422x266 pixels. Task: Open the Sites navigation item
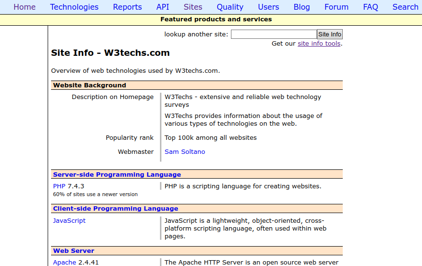(x=193, y=7)
